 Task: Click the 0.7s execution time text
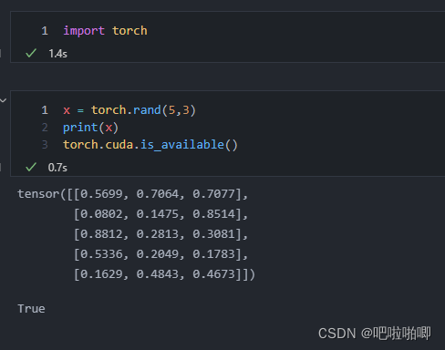[x=57, y=168]
